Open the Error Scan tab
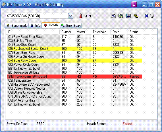This screenshot has height=132, width=162. (71, 25)
